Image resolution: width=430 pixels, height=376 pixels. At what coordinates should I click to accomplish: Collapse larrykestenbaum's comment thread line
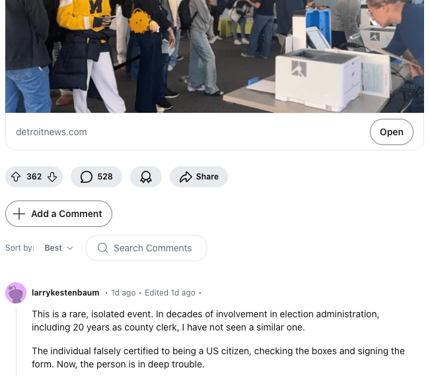point(16,341)
